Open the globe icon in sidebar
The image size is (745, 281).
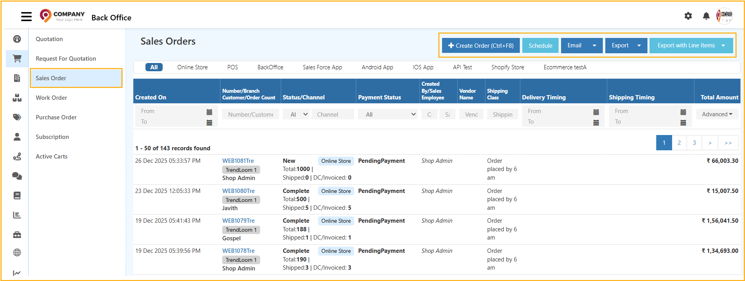[x=17, y=253]
